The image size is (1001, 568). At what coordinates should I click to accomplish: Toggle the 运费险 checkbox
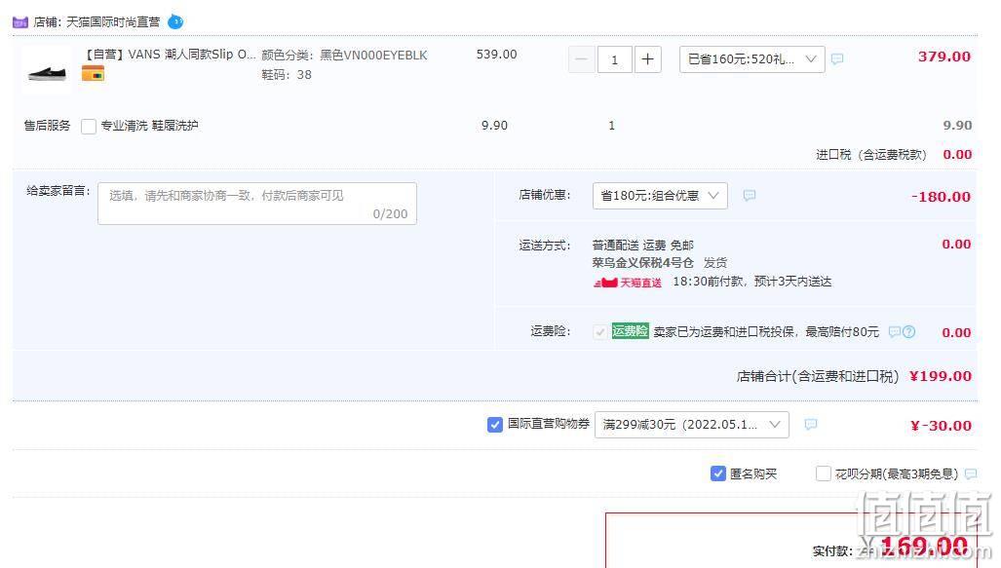pos(599,332)
